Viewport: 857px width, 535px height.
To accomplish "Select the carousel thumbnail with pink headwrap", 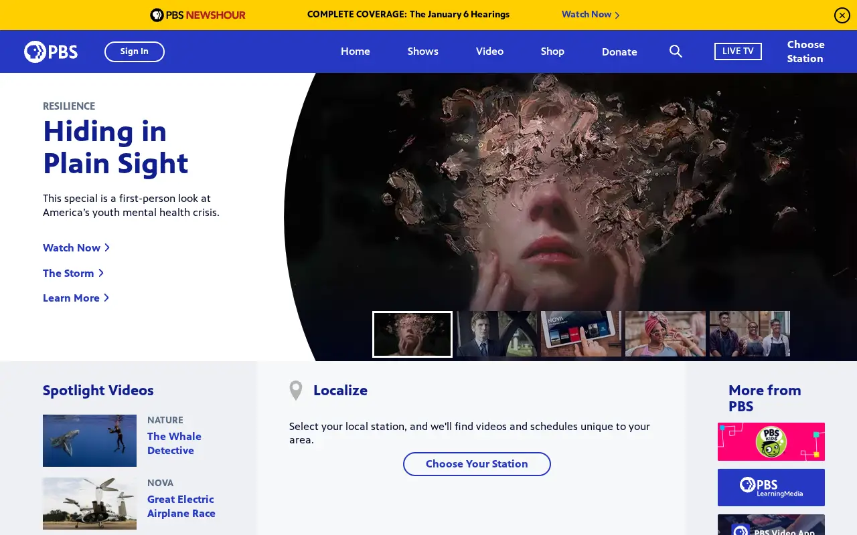I will [666, 334].
